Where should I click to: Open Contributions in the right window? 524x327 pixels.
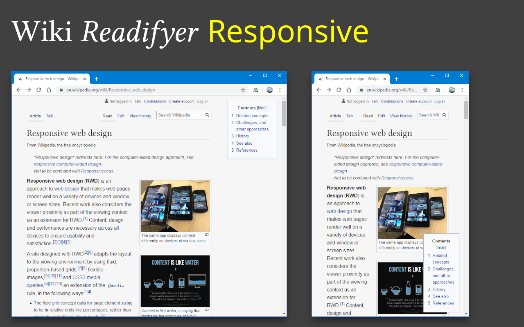pos(392,101)
